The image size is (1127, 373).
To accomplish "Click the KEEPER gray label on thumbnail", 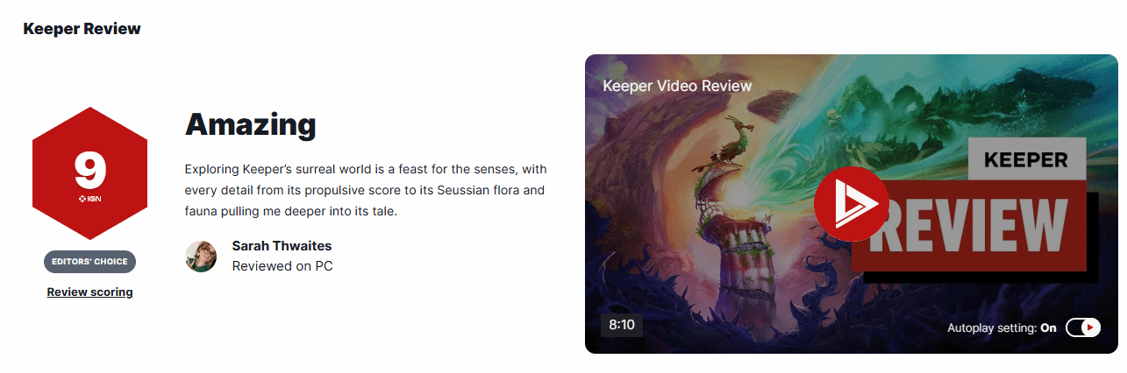I will tap(1026, 160).
